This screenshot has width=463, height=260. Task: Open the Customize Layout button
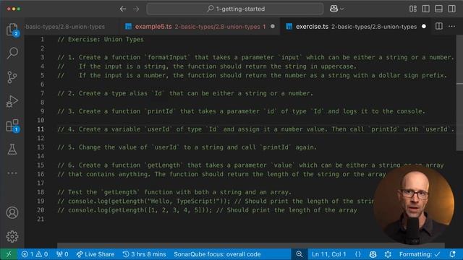tap(413, 9)
